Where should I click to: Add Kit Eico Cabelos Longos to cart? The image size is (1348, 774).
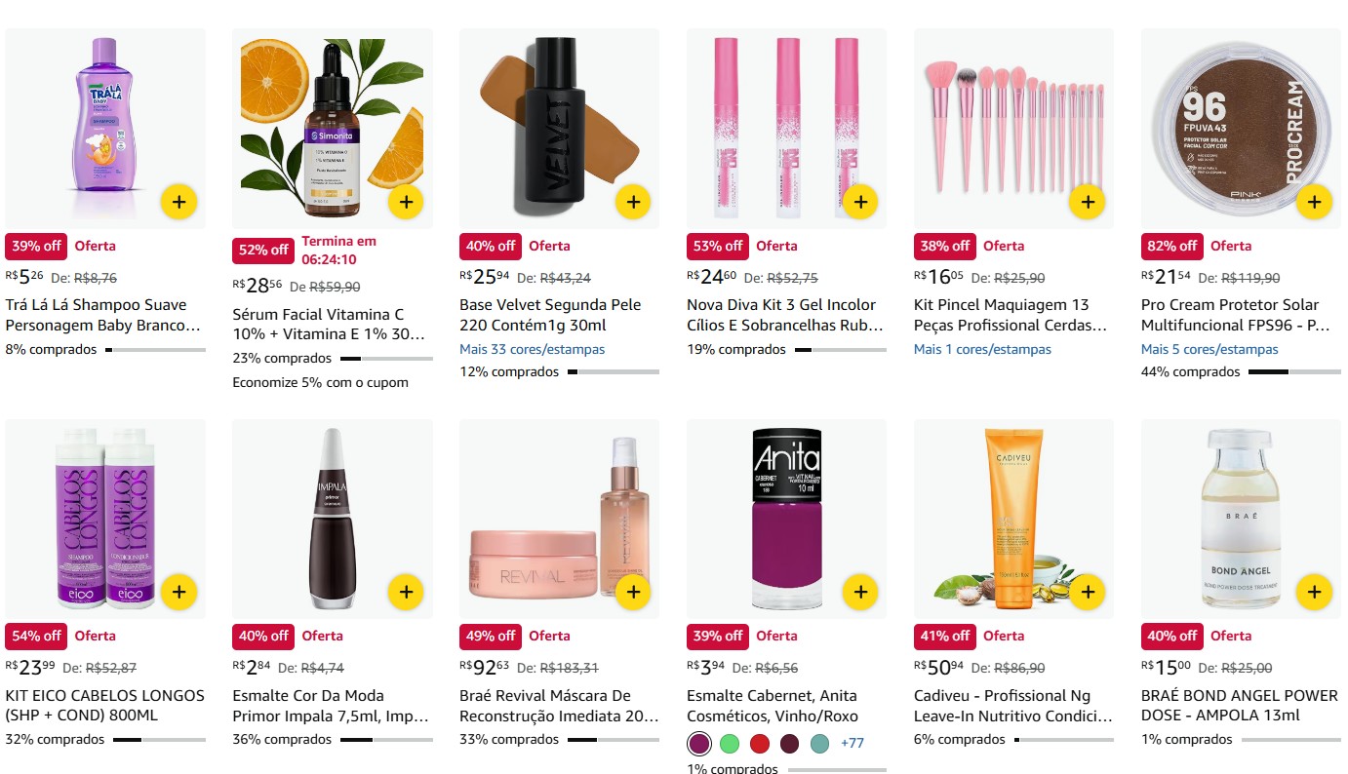[x=178, y=592]
